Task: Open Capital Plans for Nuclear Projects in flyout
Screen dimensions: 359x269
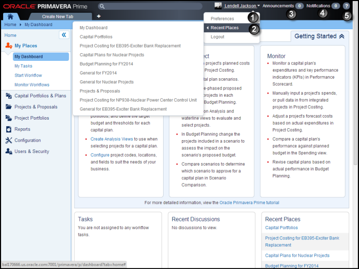Action: tap(112, 55)
